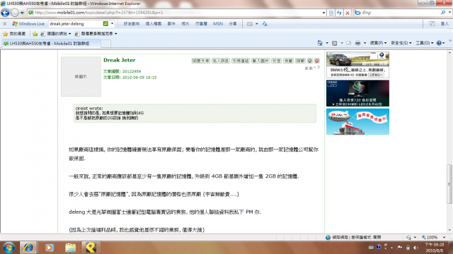Click the Internet Explorer taskbar icon

tap(28, 248)
